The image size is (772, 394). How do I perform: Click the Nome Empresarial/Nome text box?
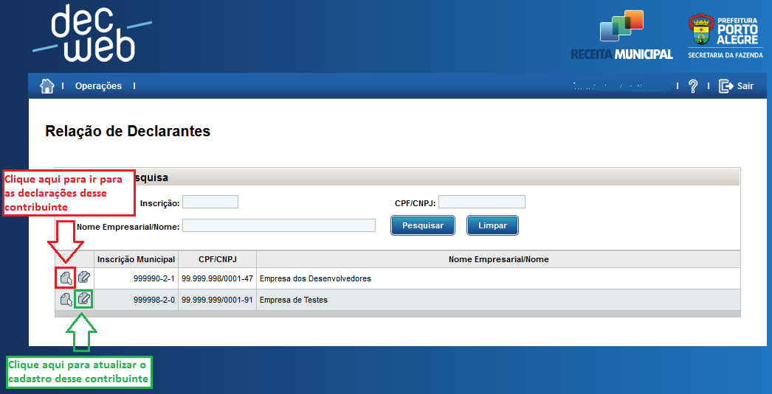(279, 226)
